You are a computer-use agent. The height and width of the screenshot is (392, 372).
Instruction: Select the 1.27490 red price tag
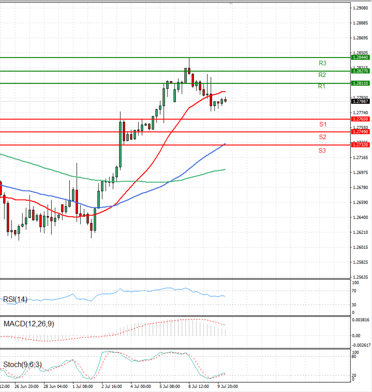pos(360,132)
